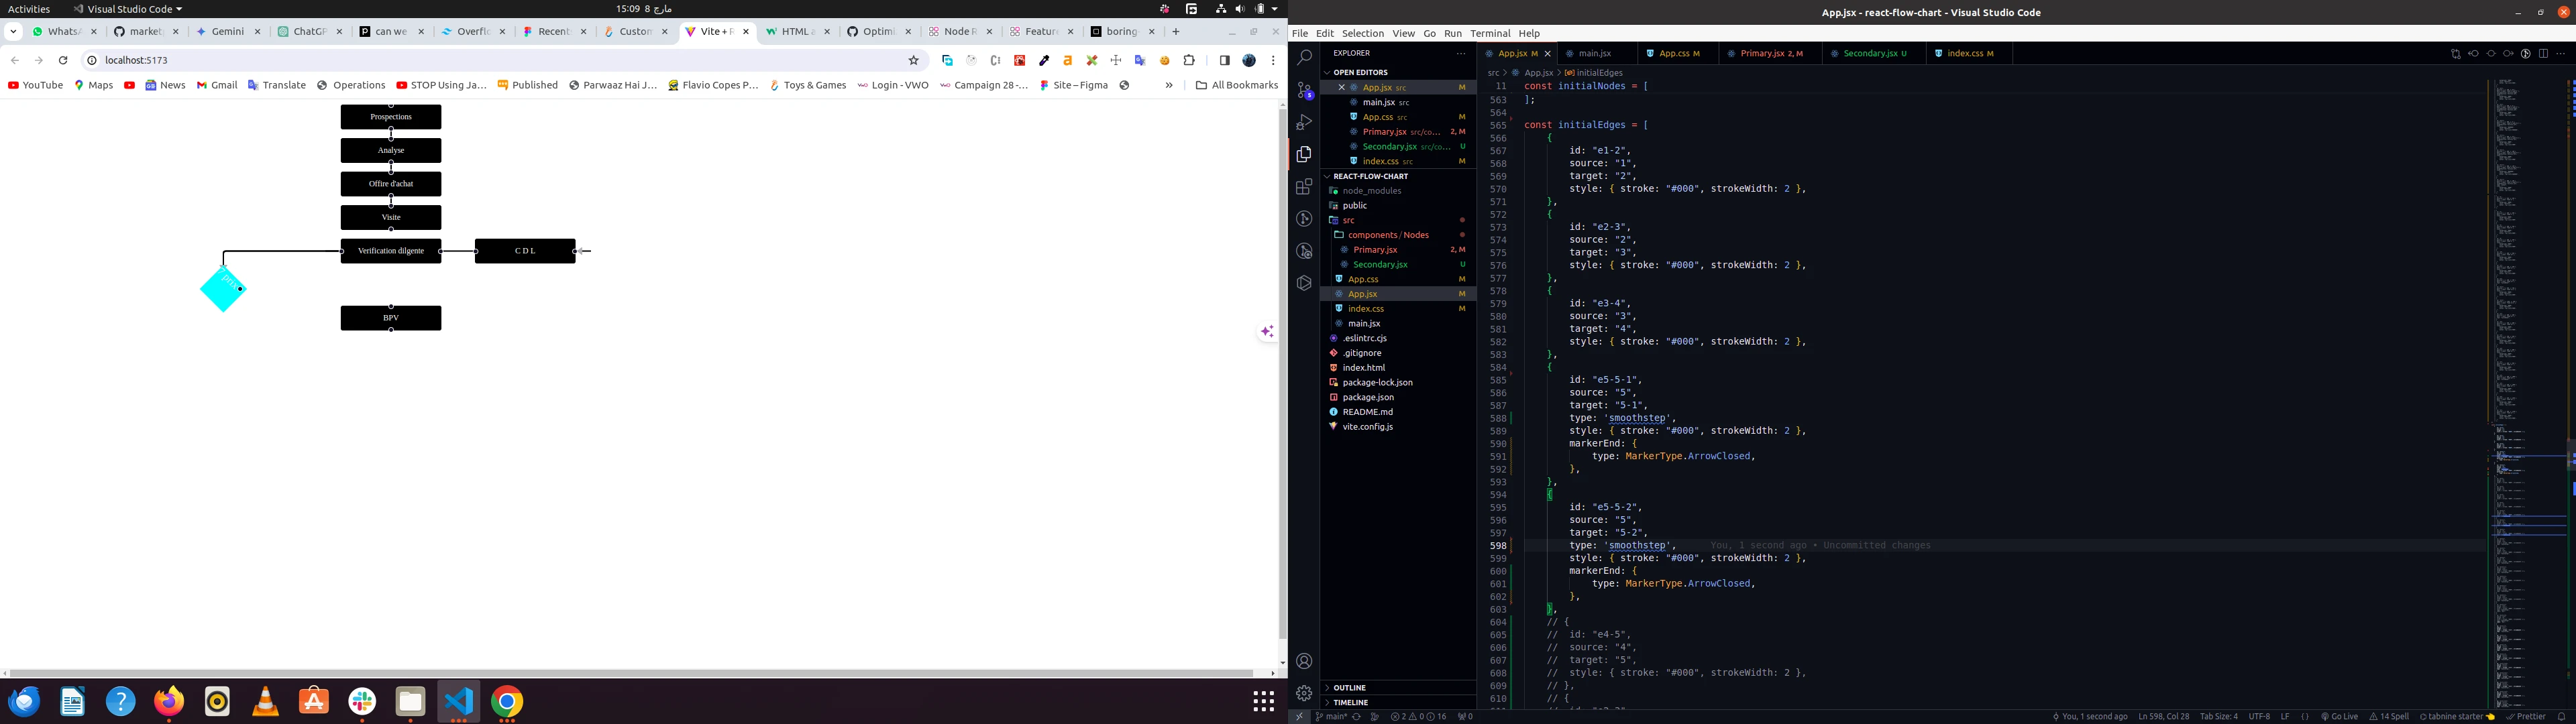Bookmark this page with star icon
This screenshot has height=724, width=2576.
pos(913,60)
